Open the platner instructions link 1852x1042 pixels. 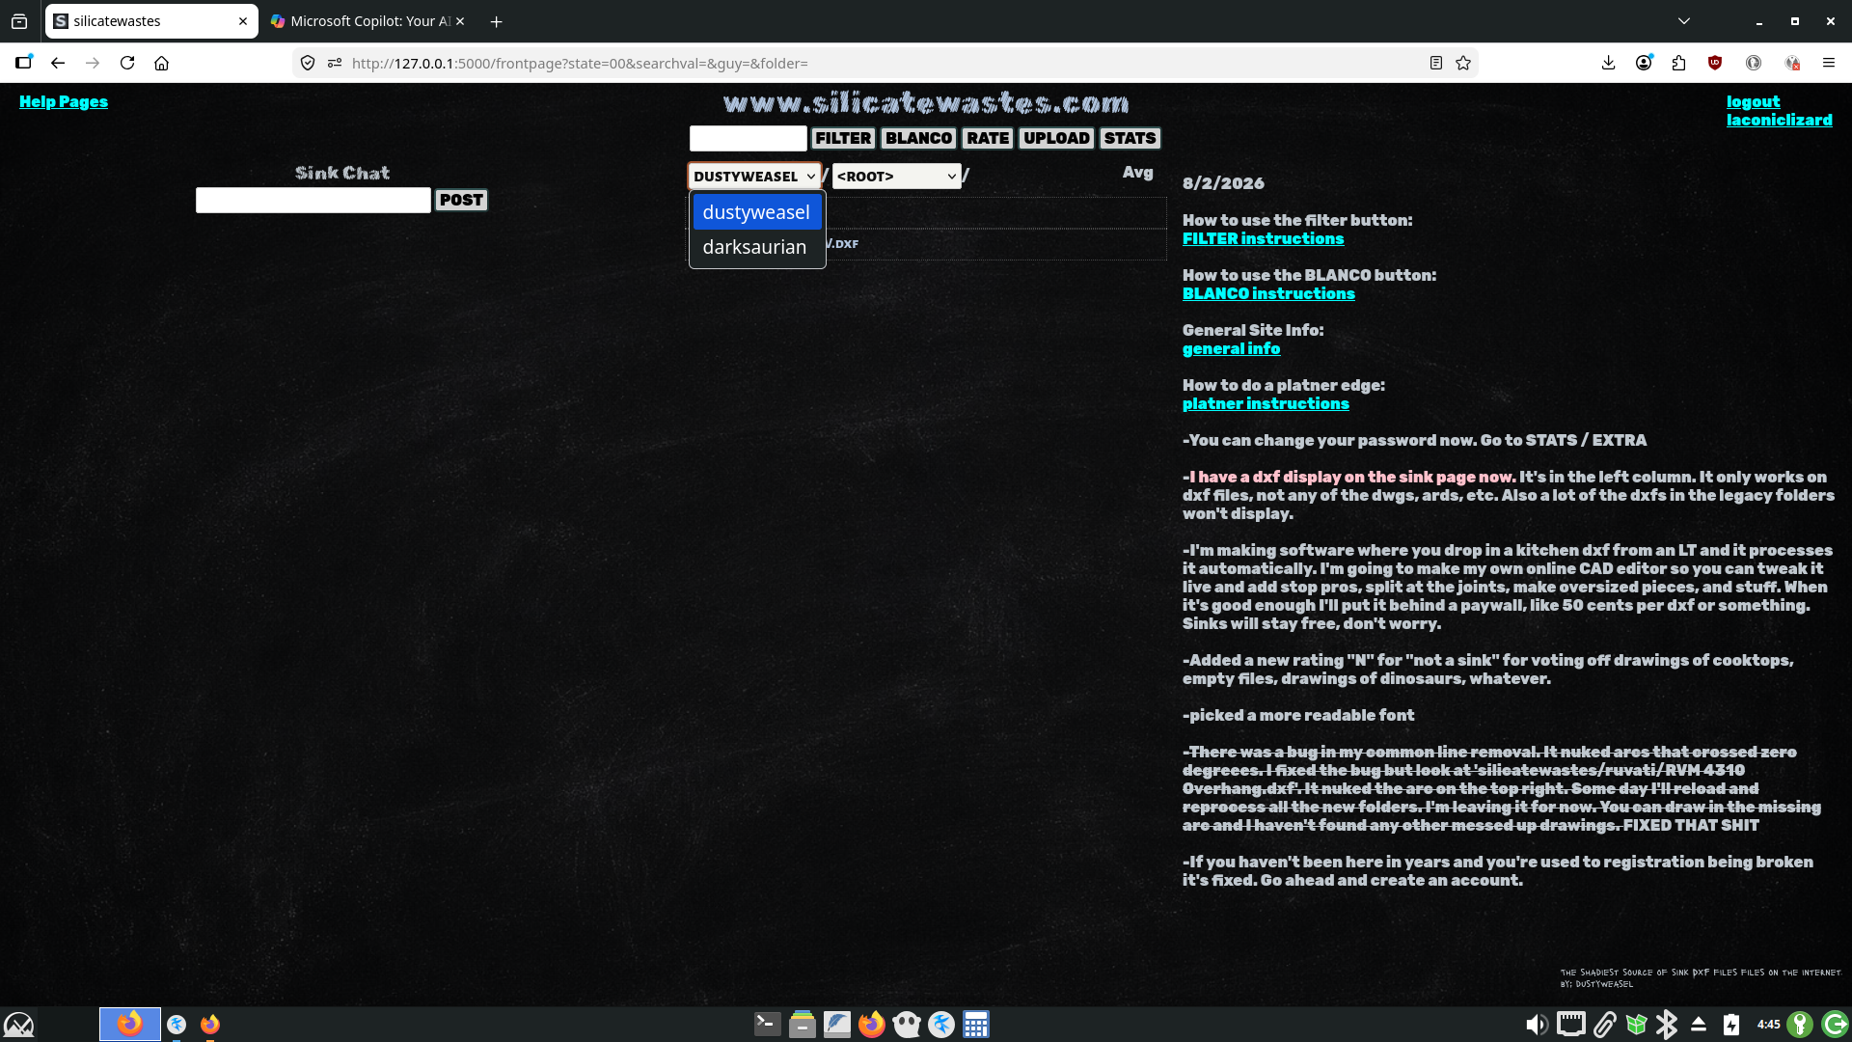[x=1266, y=403]
